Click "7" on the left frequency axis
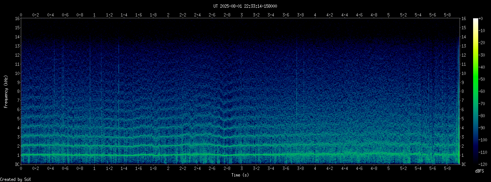The width and height of the screenshot is (491, 182). (x=18, y=101)
